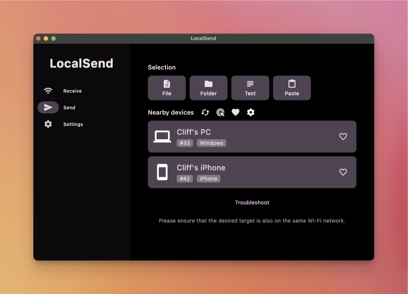Choose Folder to send a directory
The width and height of the screenshot is (408, 294).
coord(208,88)
